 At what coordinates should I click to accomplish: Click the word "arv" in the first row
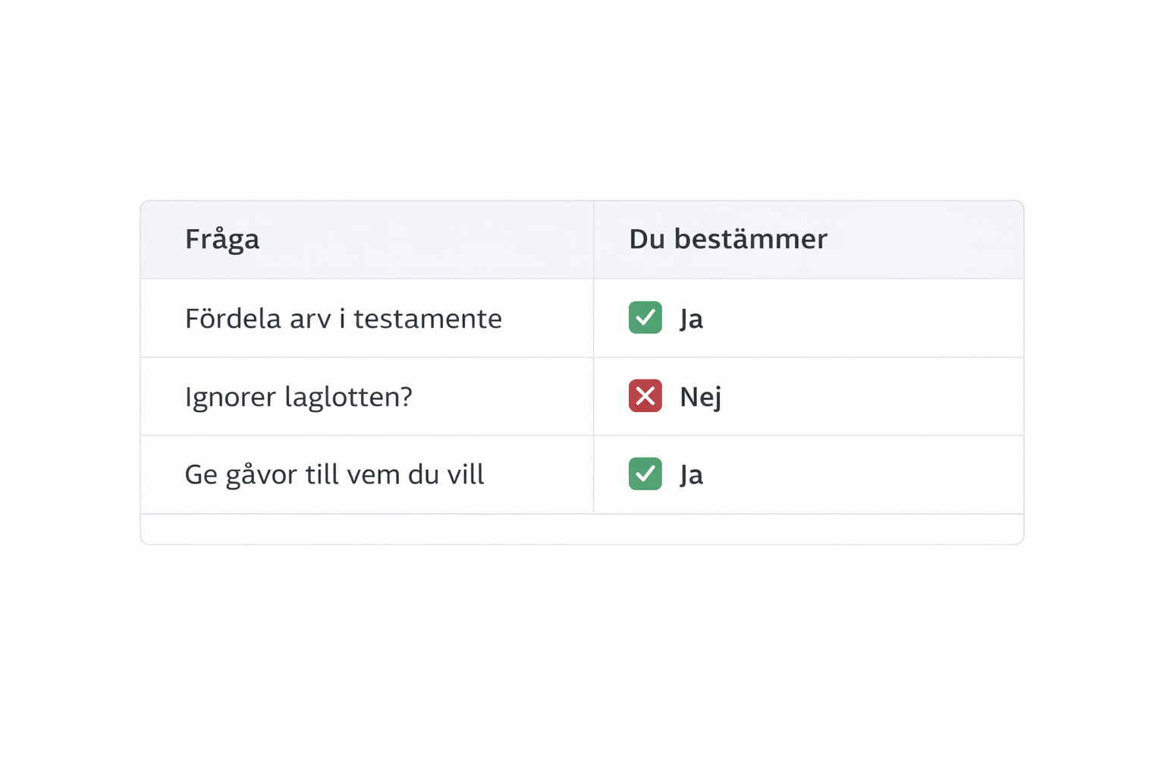(x=310, y=319)
